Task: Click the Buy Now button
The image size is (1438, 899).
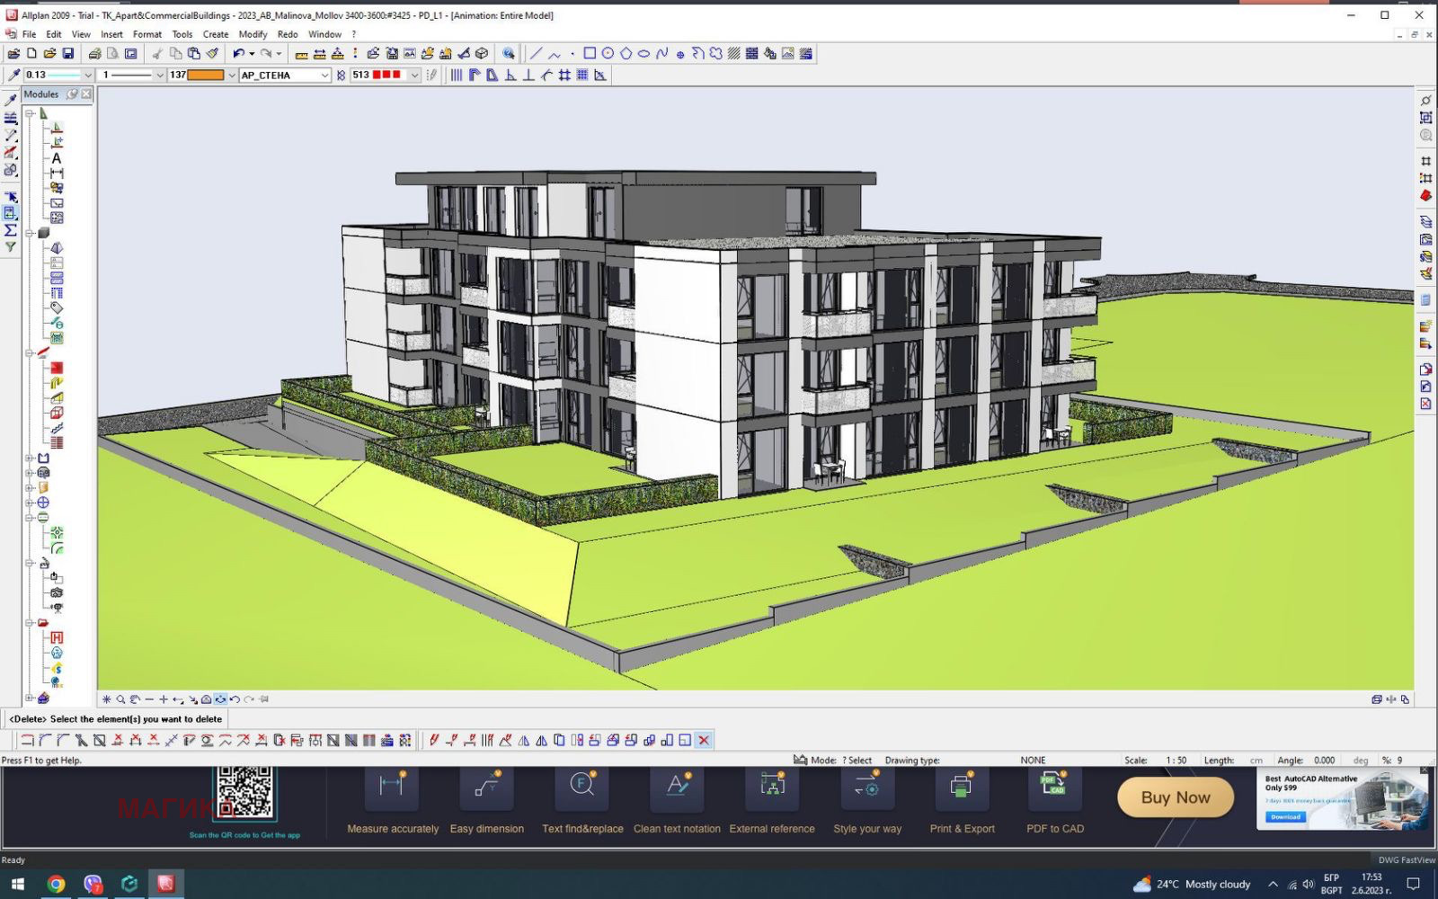Action: (1175, 797)
